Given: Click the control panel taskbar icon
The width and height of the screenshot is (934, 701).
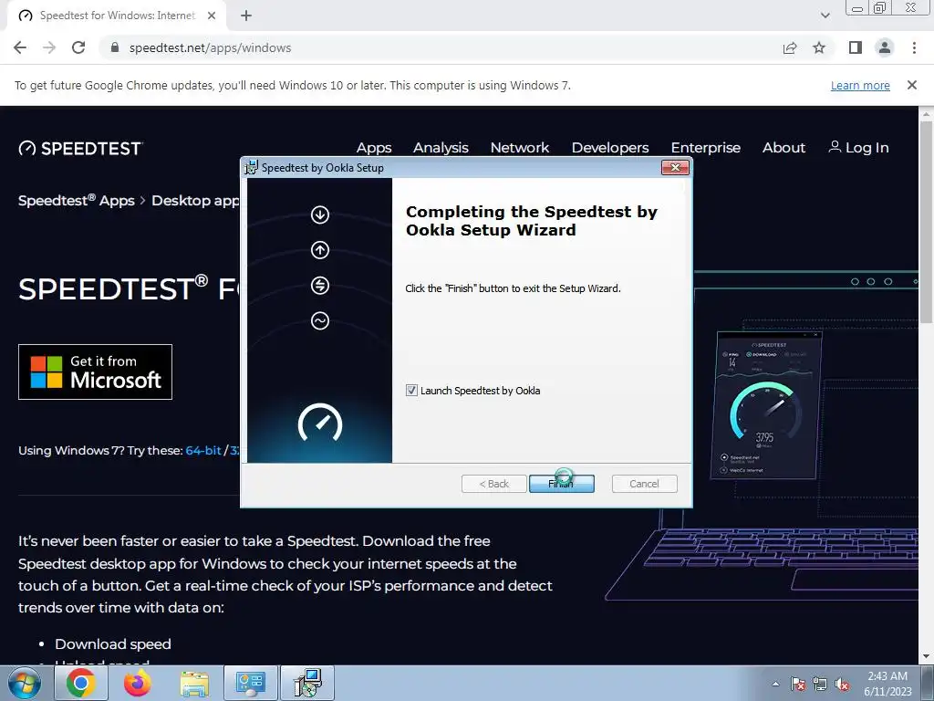Looking at the screenshot, I should point(251,683).
